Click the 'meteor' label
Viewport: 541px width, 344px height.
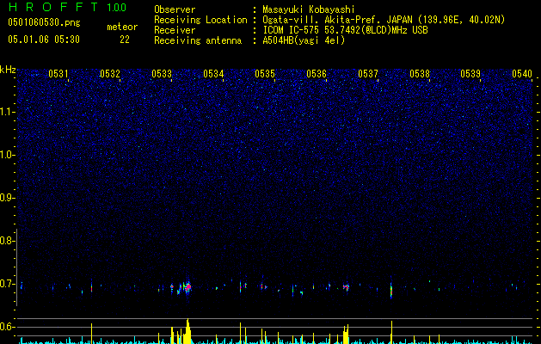pos(122,27)
